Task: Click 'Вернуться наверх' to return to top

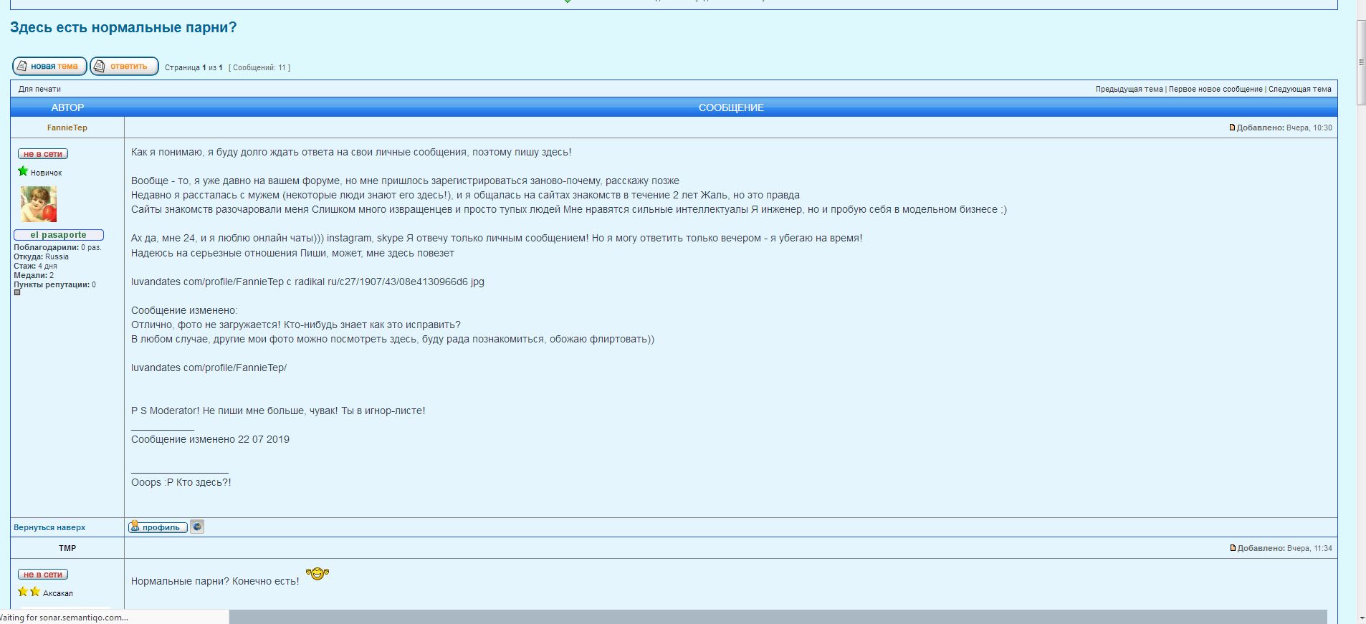Action: pyautogui.click(x=49, y=527)
